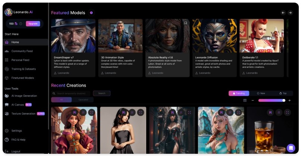
Task: Click the AI Canvas icon
Action: 7,105
